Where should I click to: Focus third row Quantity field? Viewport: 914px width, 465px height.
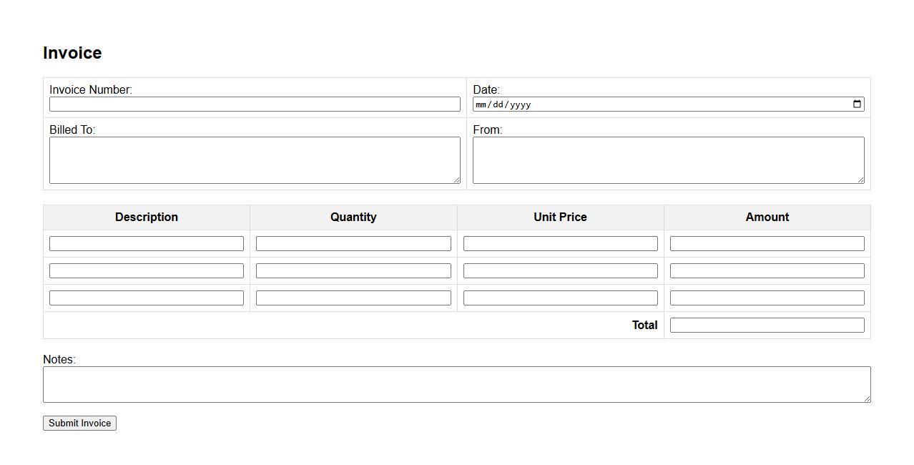353,298
